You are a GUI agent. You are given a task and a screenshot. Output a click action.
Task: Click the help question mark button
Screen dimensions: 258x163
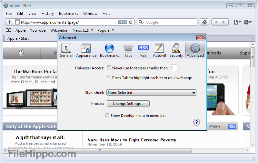[x=196, y=122]
